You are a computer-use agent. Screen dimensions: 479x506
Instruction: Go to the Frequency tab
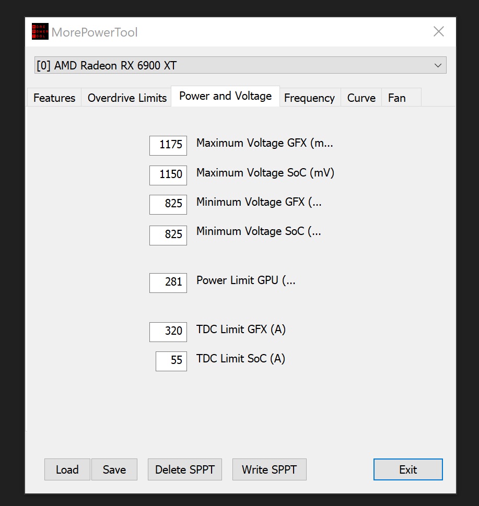(x=309, y=98)
